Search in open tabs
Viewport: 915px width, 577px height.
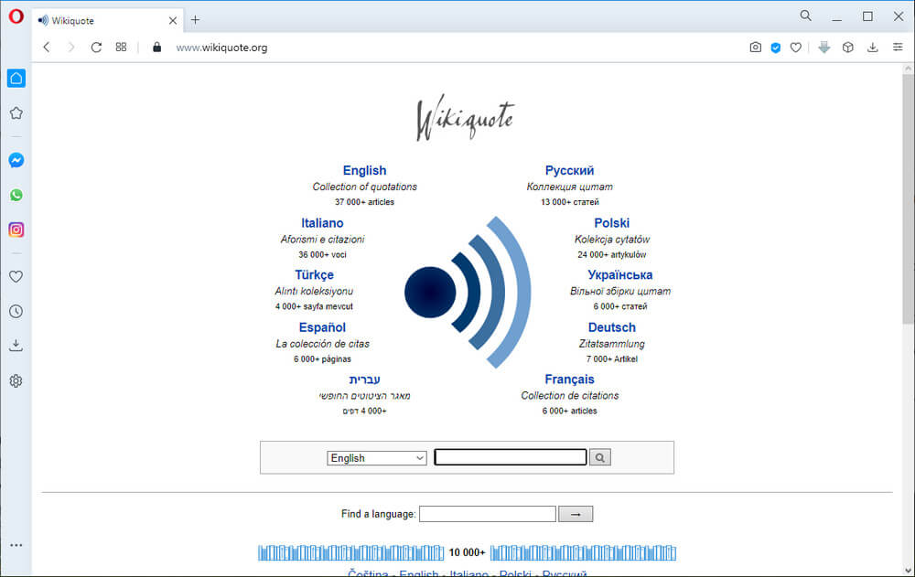(x=805, y=16)
